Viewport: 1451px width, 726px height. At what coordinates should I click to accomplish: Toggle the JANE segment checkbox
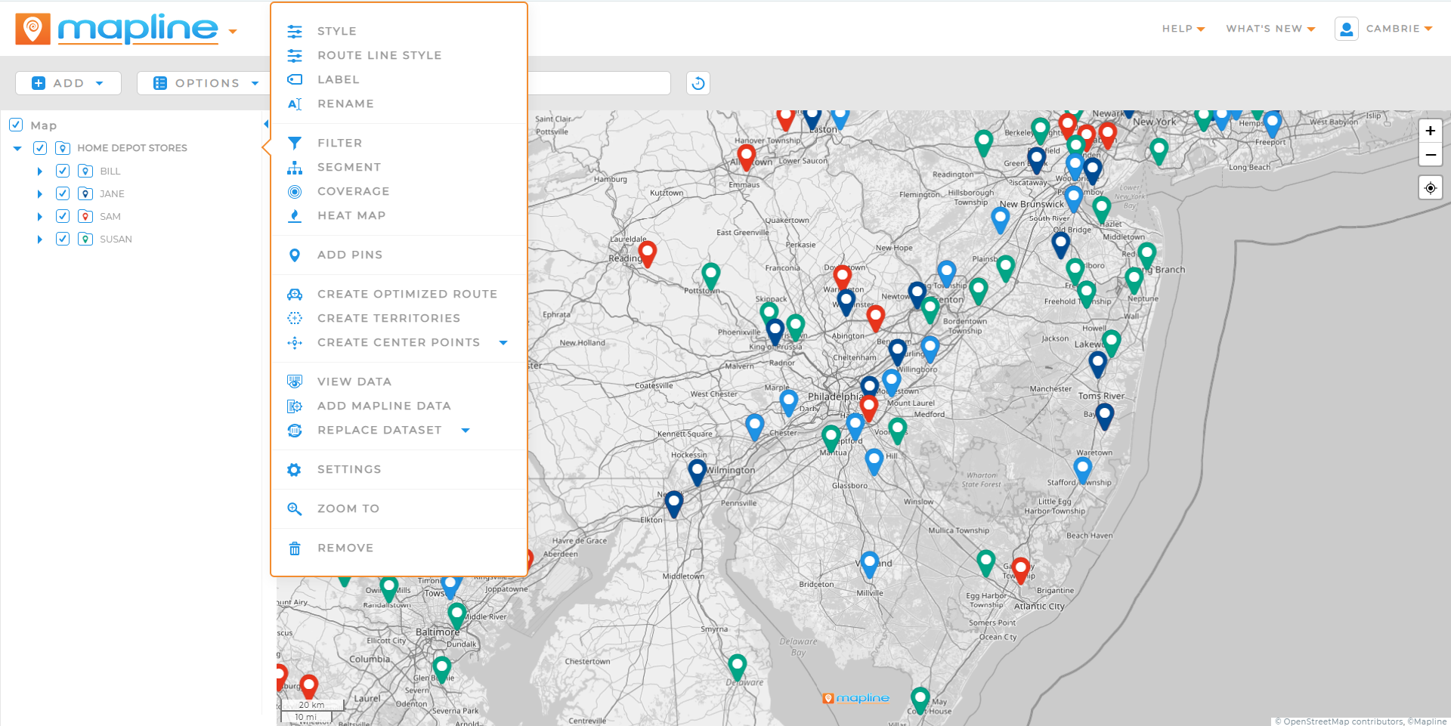tap(63, 193)
